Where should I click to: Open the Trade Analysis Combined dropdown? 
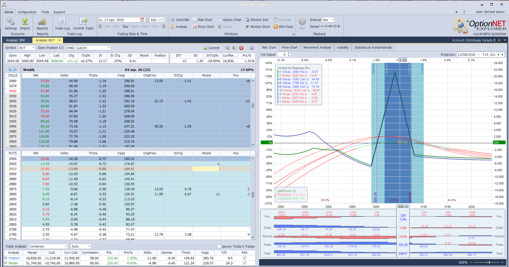pyautogui.click(x=66, y=246)
